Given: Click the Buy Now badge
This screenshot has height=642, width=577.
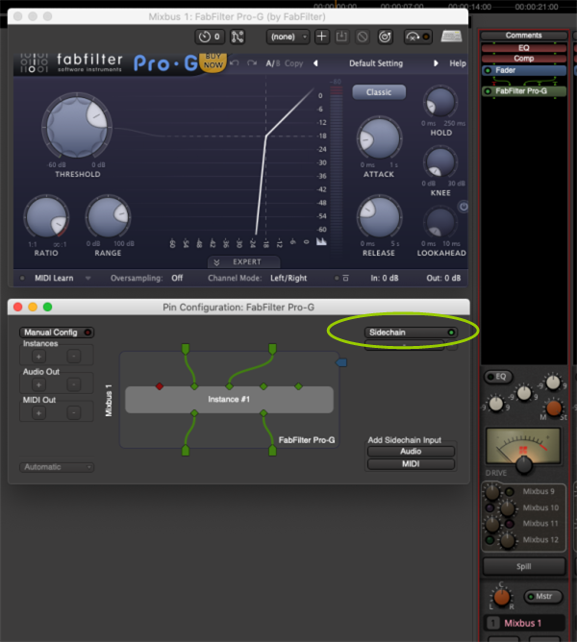Looking at the screenshot, I should pyautogui.click(x=213, y=62).
